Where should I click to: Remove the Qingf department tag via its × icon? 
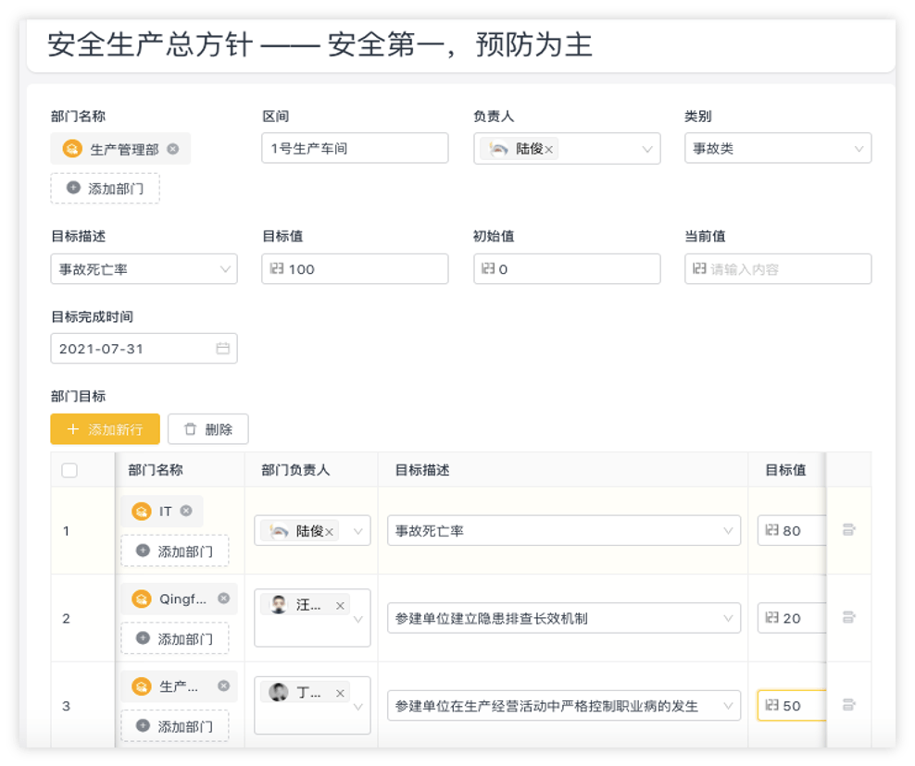(x=222, y=599)
